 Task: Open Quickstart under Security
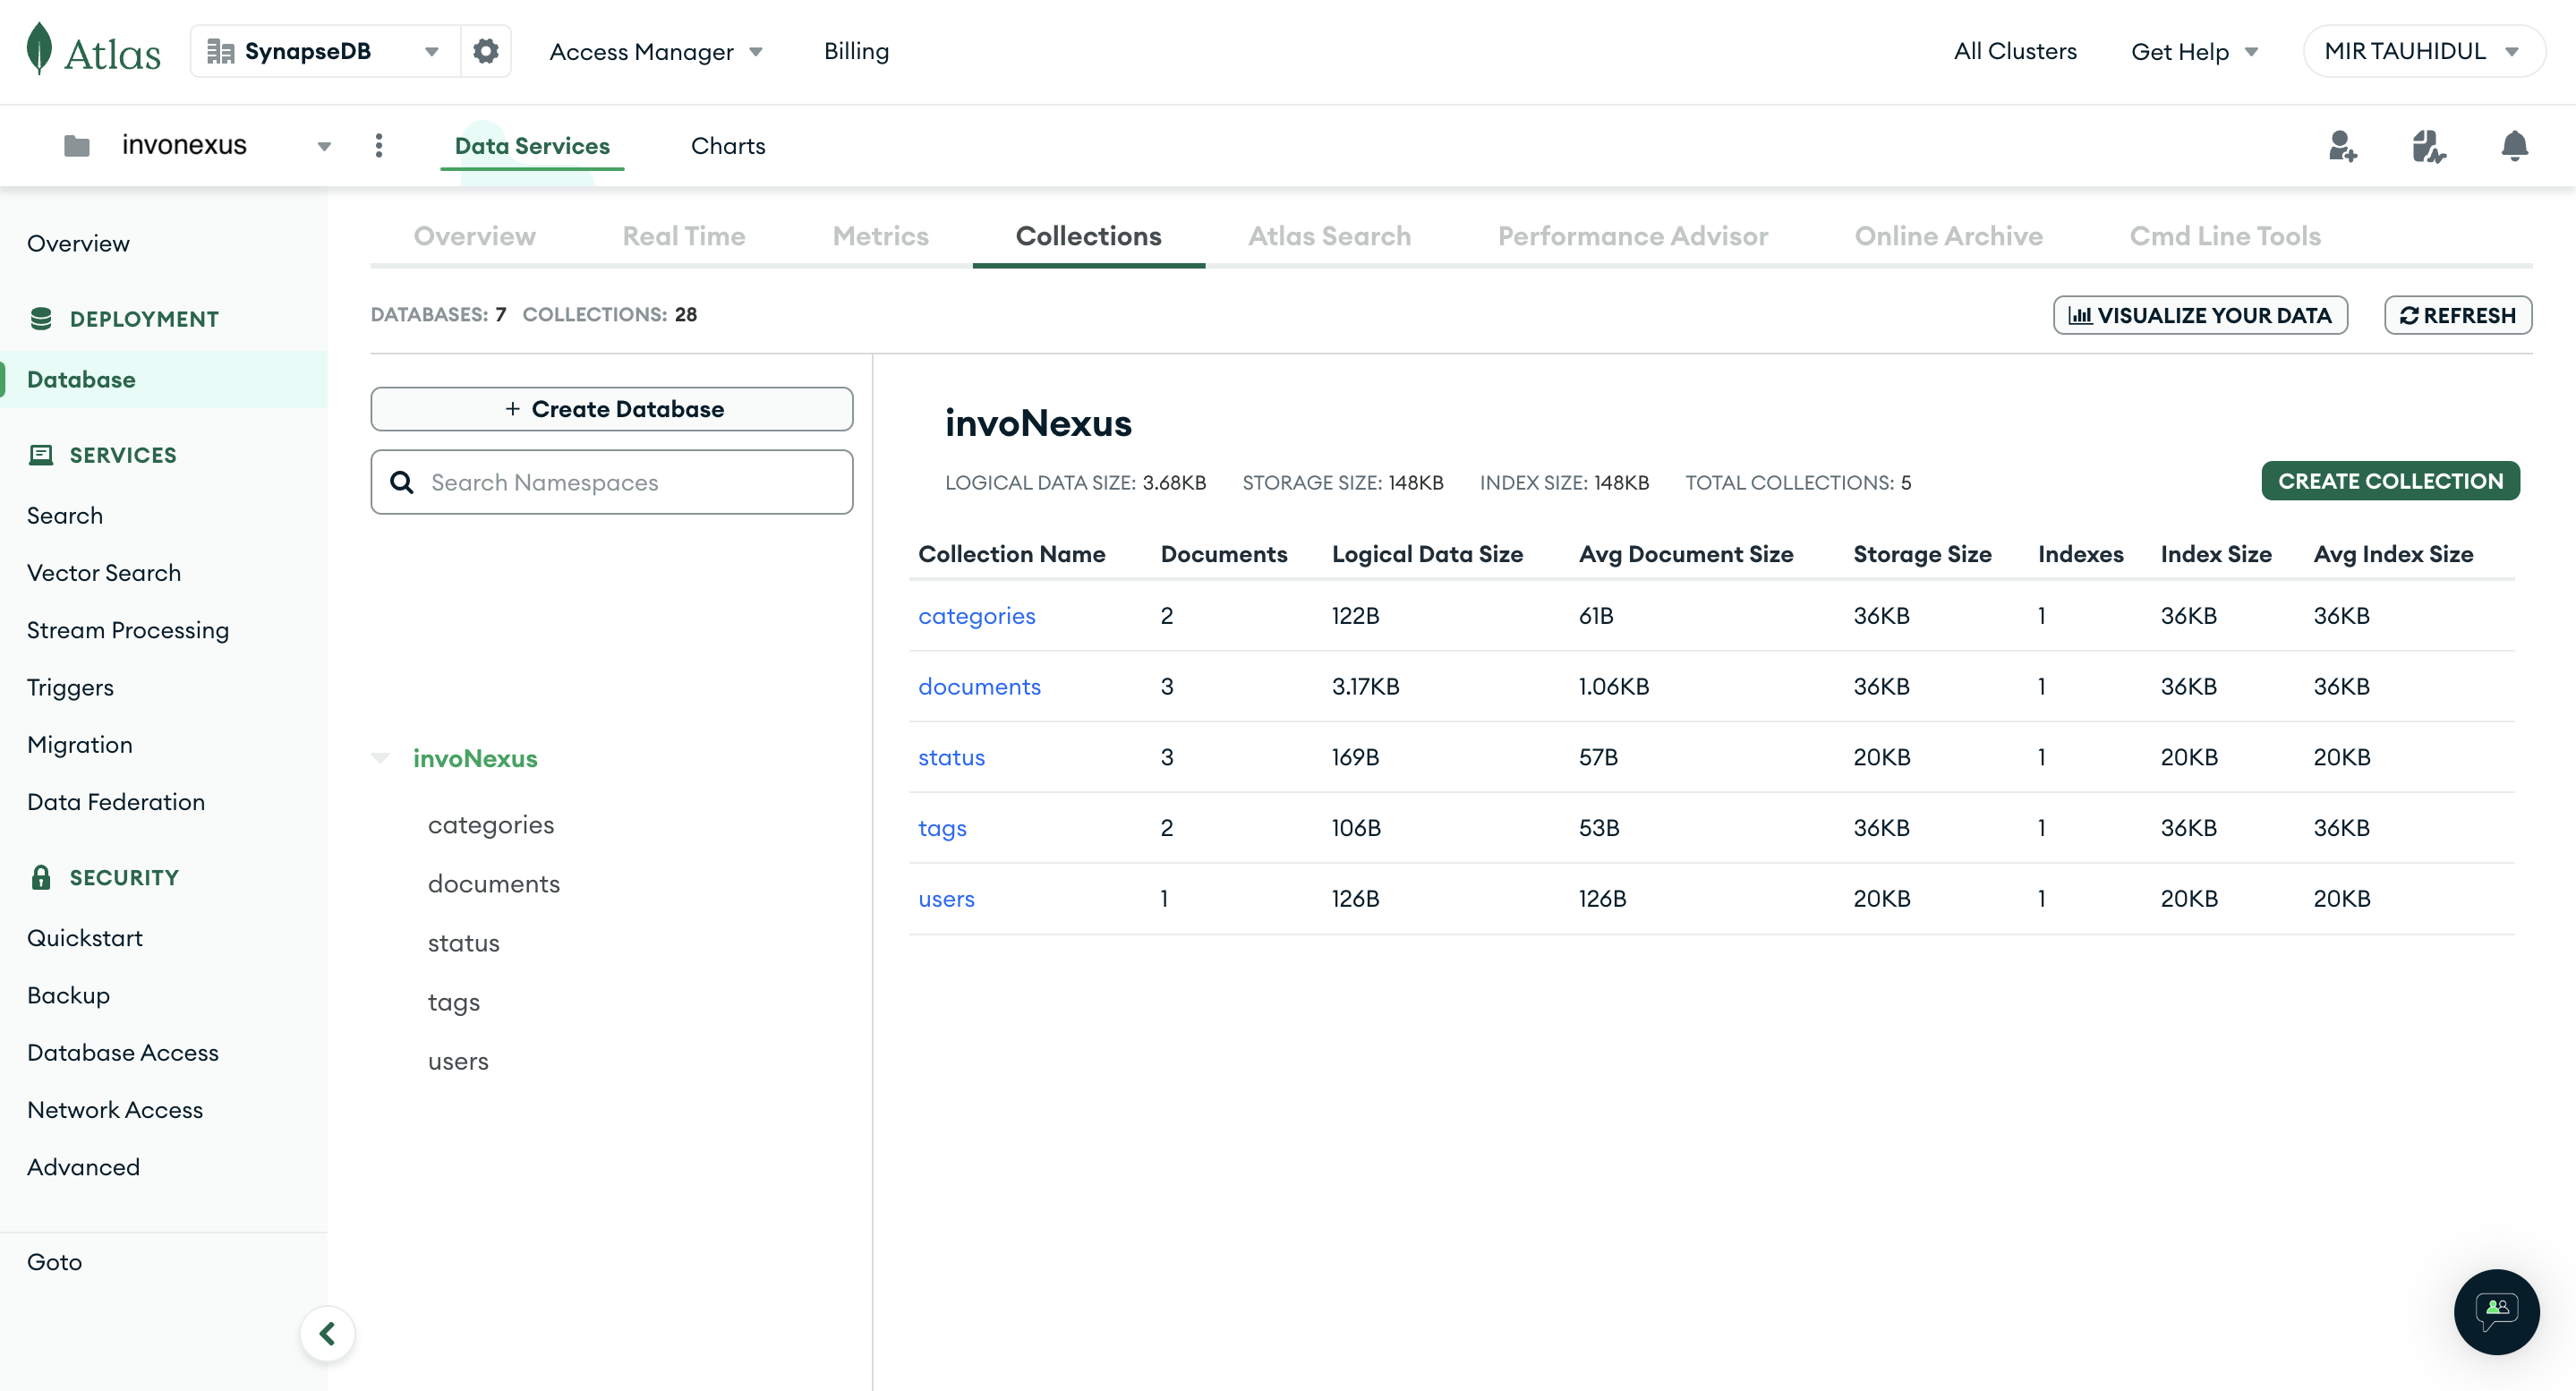[85, 937]
